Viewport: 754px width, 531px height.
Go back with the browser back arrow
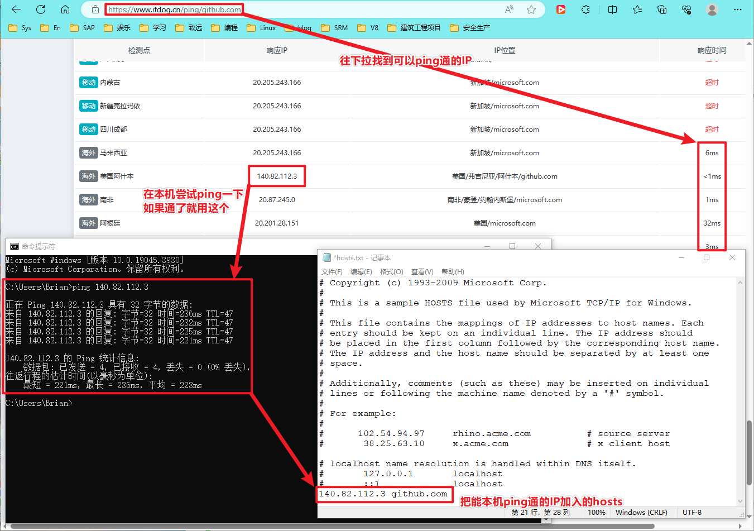(16, 9)
